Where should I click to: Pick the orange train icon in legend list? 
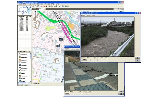coord(20,60)
